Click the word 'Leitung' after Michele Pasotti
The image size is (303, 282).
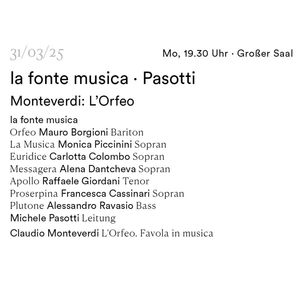click(x=99, y=218)
